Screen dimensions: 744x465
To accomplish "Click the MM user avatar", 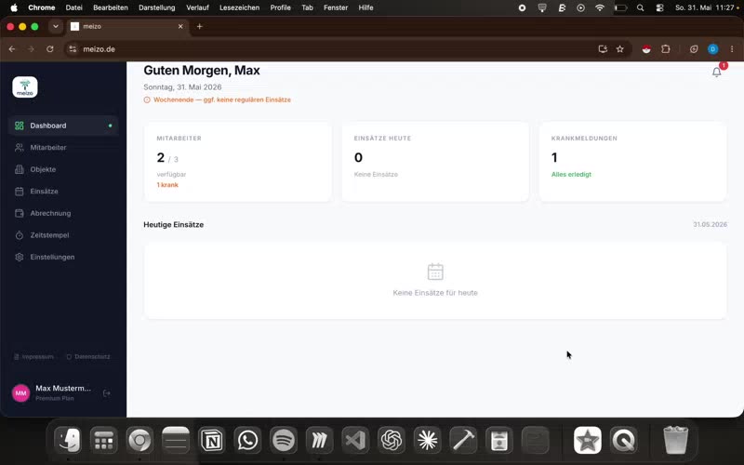I will pyautogui.click(x=20, y=392).
